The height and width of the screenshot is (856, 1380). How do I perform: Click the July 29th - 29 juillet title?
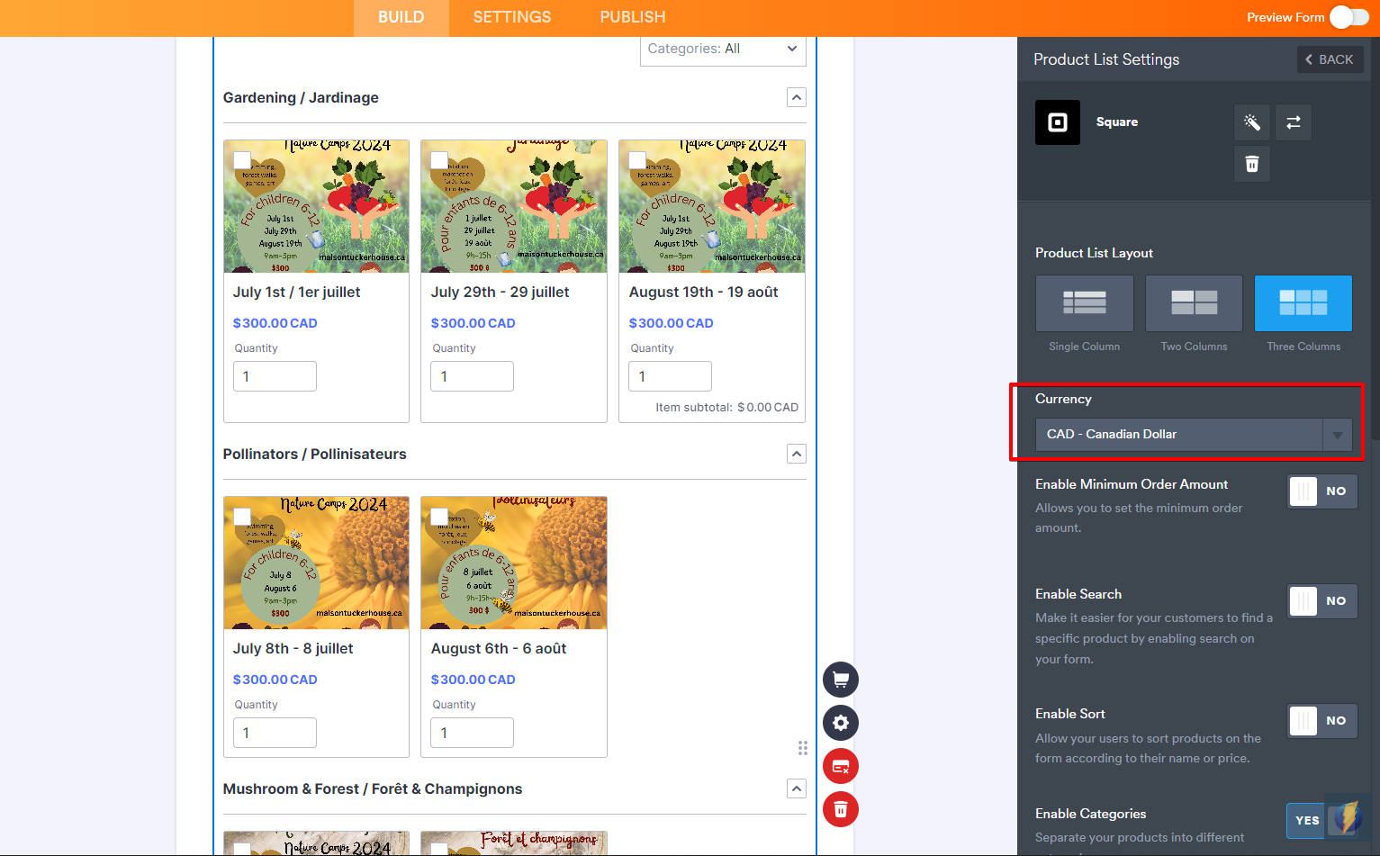[500, 292]
